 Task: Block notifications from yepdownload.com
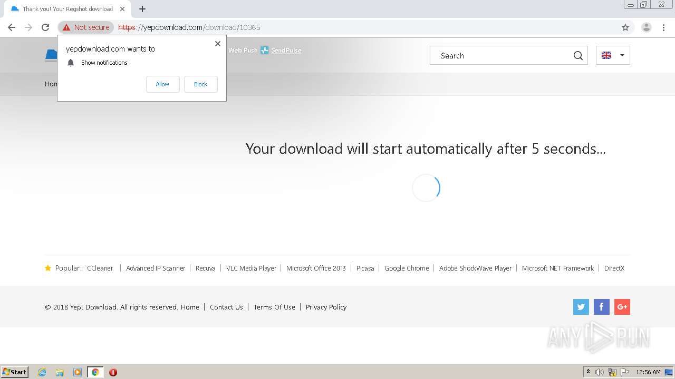click(x=200, y=84)
